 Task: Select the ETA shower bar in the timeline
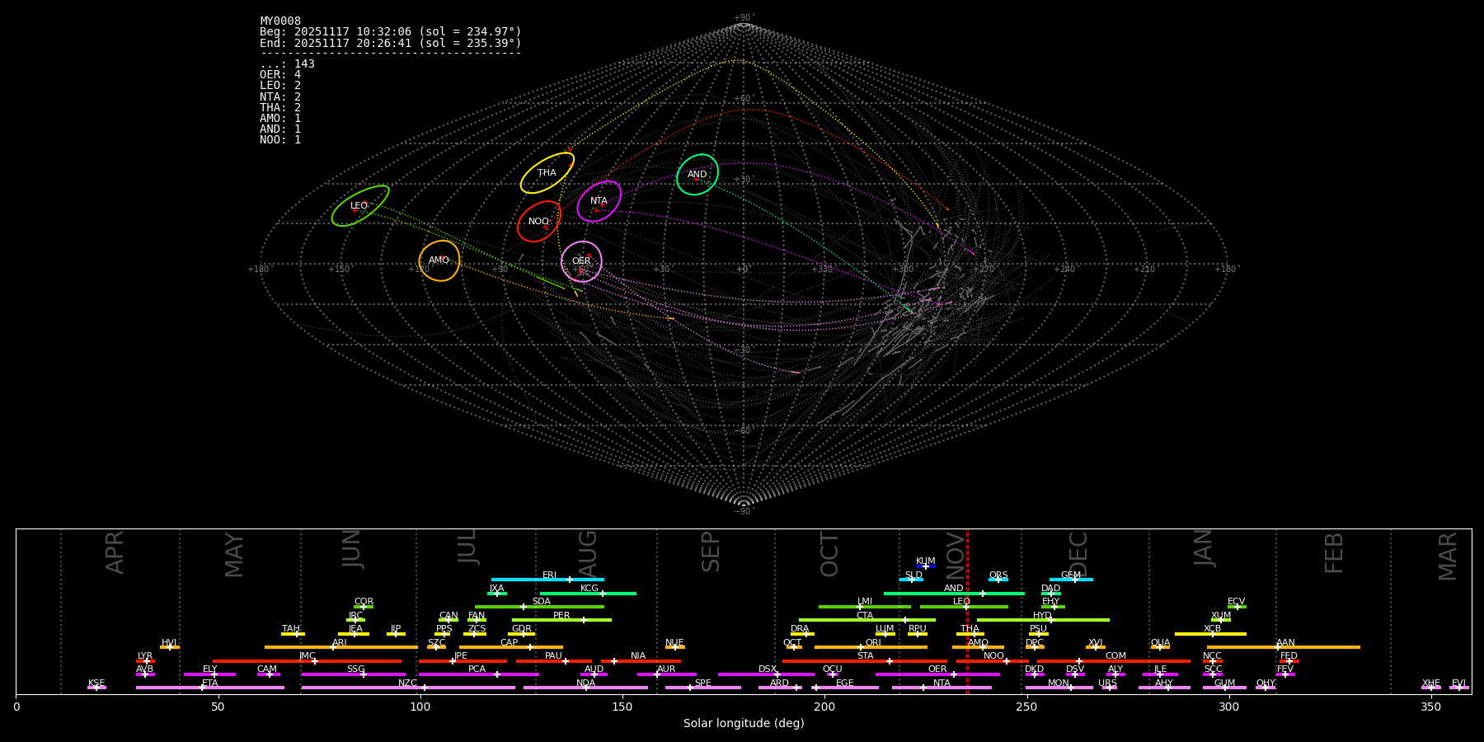point(210,688)
